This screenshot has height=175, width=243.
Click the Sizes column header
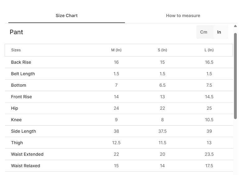16,50
